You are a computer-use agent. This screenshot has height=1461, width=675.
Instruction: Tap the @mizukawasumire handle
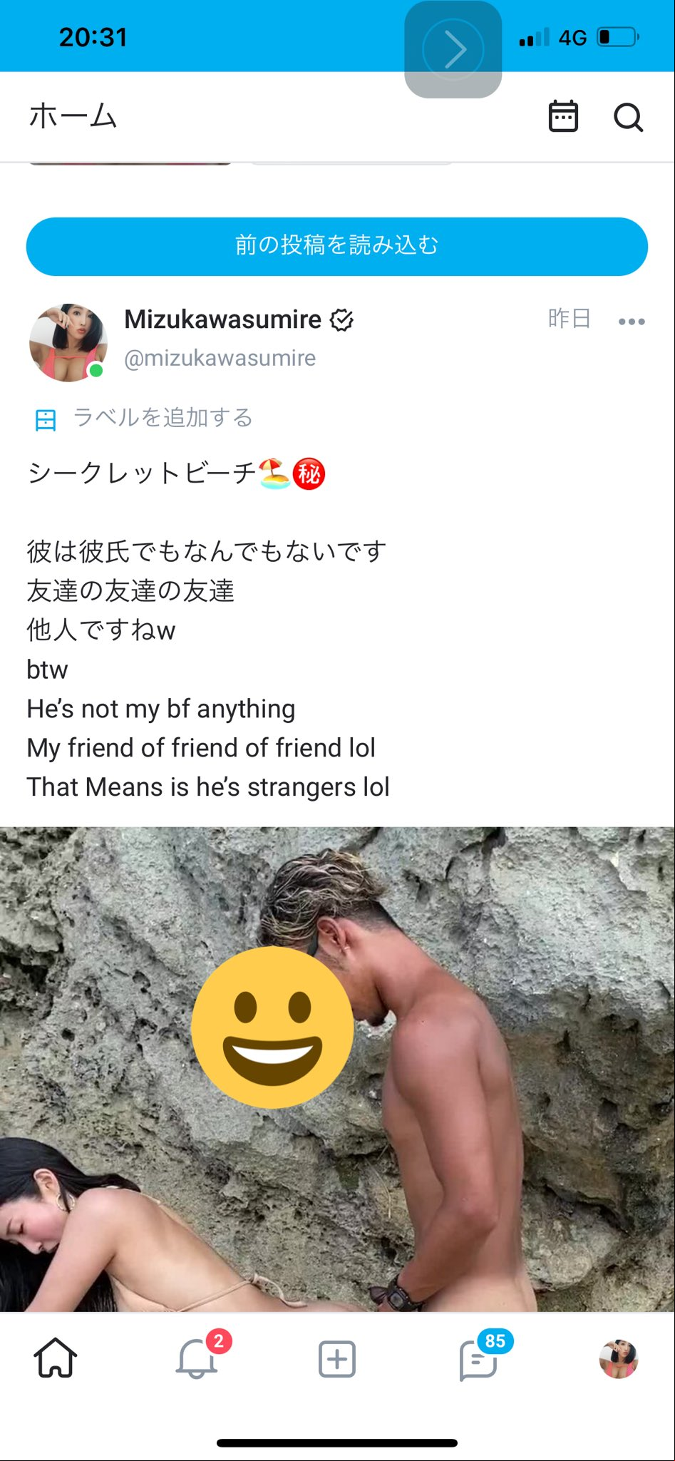pos(220,357)
